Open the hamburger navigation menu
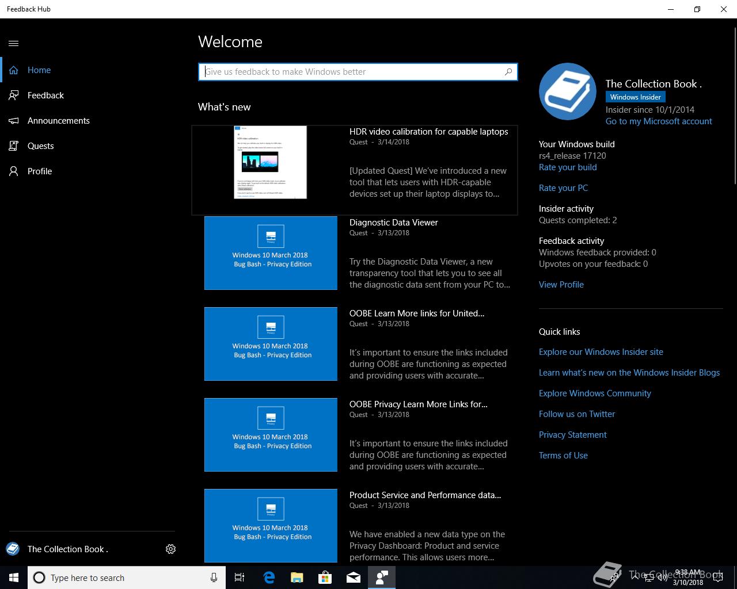The image size is (737, 589). (14, 43)
